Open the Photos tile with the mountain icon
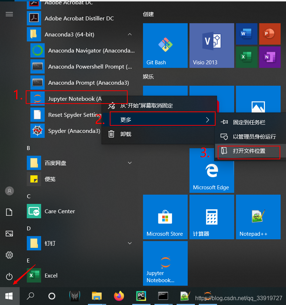 pos(258,99)
